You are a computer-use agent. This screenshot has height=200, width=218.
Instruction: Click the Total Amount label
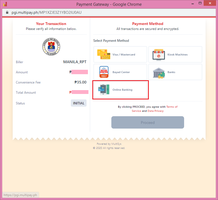26,93
